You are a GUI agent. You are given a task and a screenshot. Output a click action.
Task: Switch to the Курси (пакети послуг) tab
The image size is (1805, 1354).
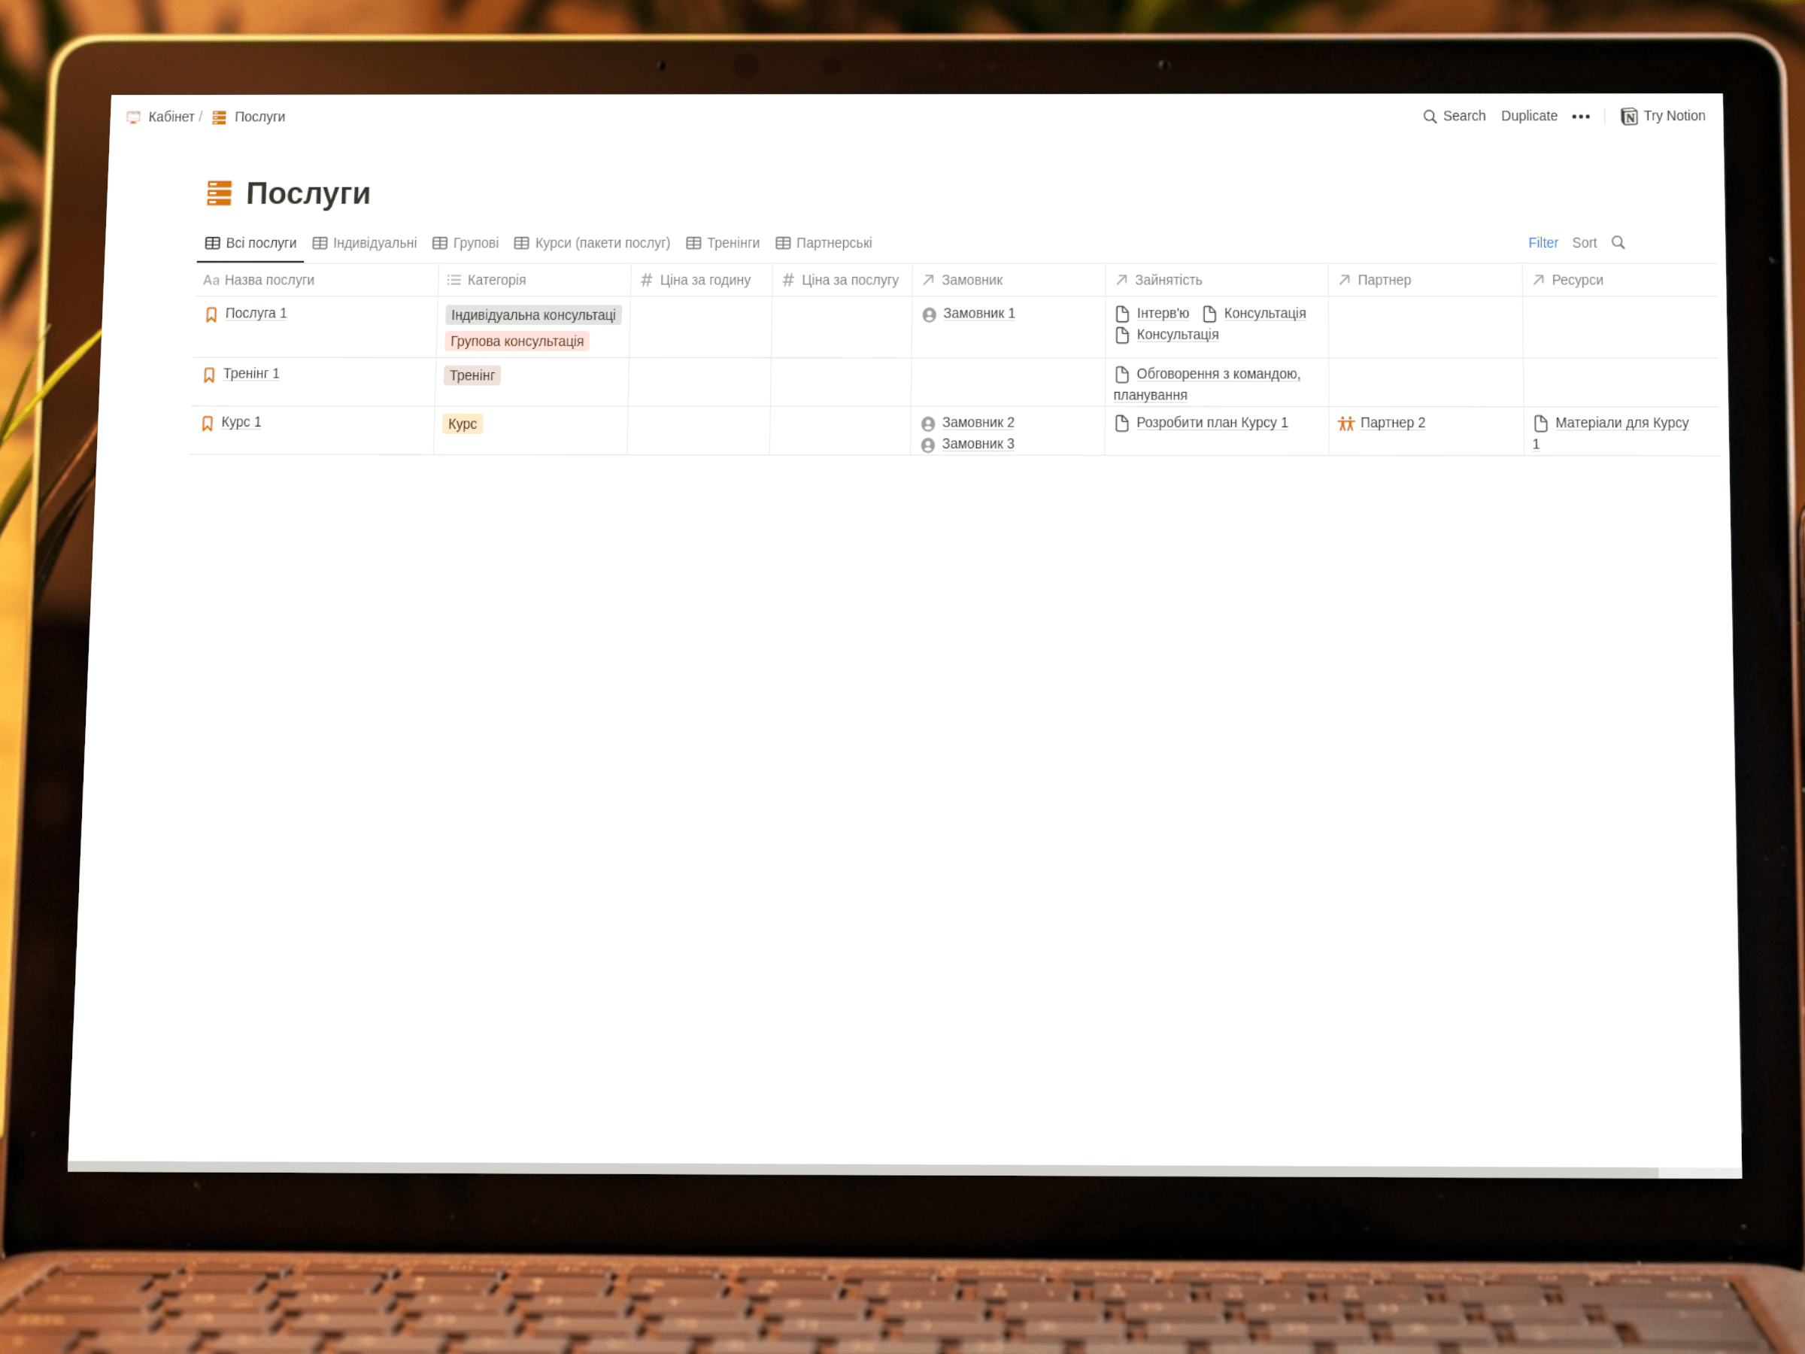[x=592, y=243]
